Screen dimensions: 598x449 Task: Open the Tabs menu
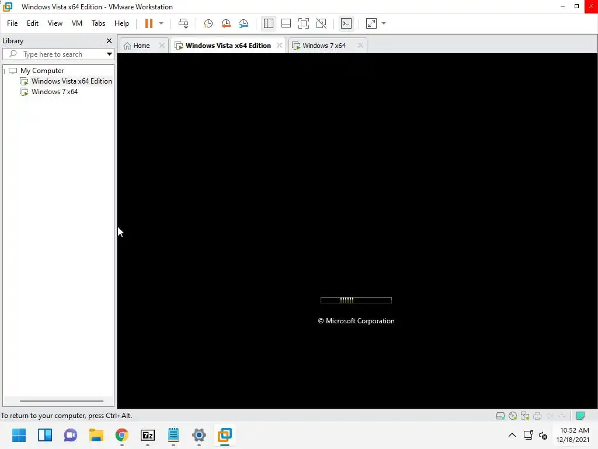(x=98, y=23)
